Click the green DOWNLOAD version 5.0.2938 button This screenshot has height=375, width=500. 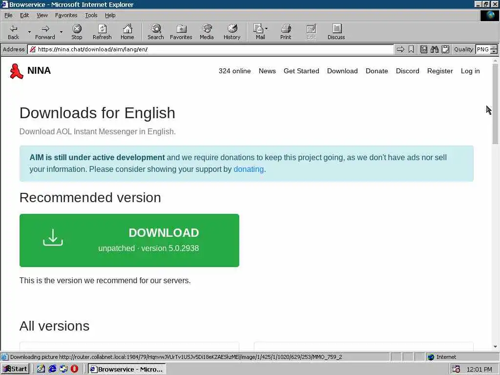click(129, 240)
